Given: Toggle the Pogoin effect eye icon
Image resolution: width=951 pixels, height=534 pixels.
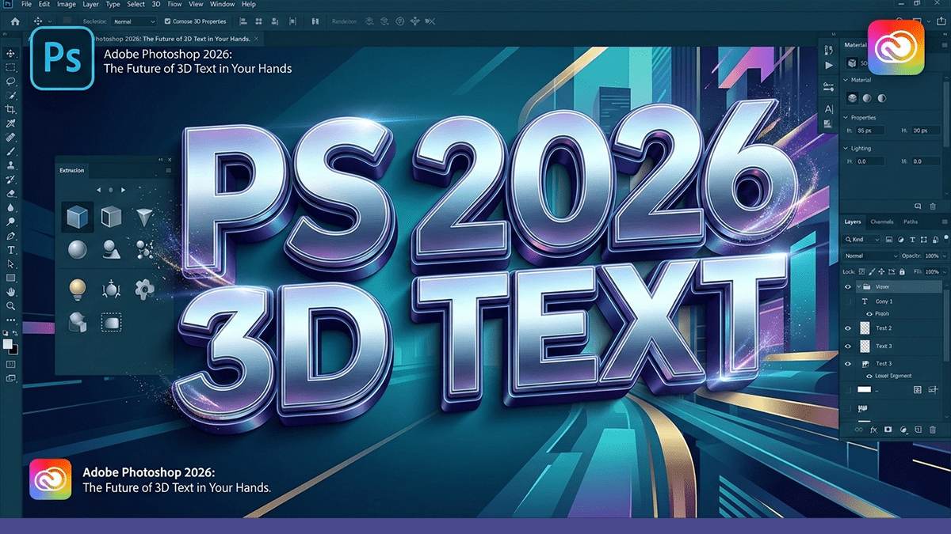Looking at the screenshot, I should [x=869, y=313].
